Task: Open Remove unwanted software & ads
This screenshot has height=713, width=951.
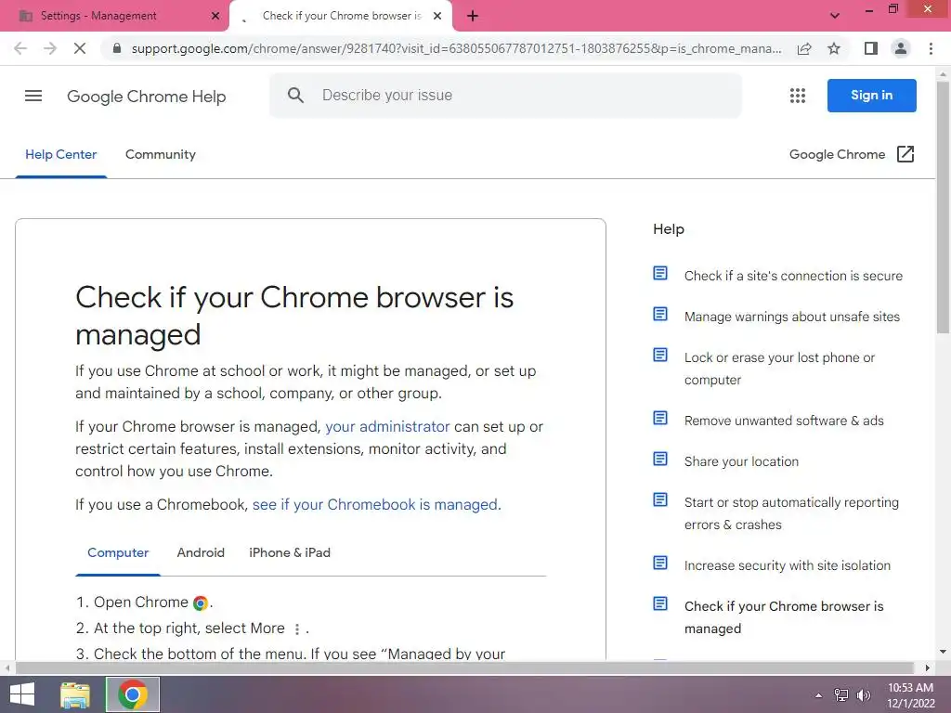Action: (784, 421)
